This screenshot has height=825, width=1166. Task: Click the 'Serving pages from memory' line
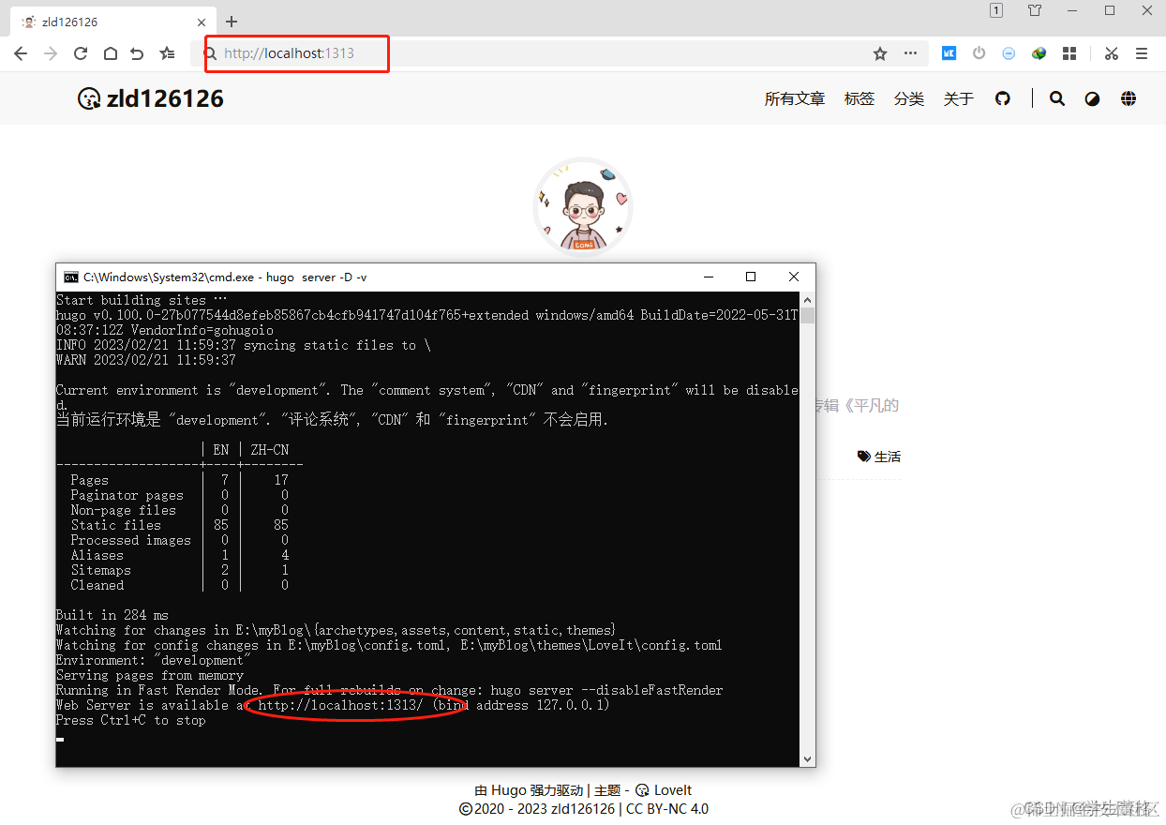tap(150, 675)
